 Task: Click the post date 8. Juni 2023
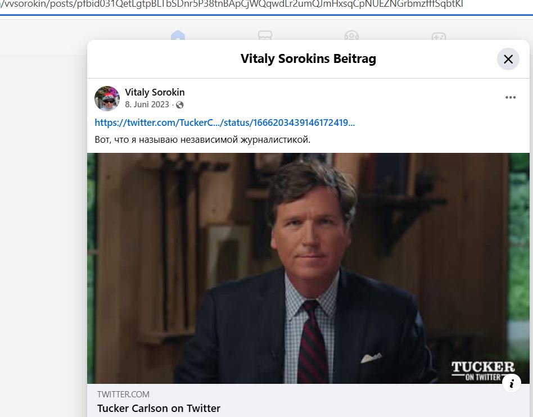(x=146, y=105)
